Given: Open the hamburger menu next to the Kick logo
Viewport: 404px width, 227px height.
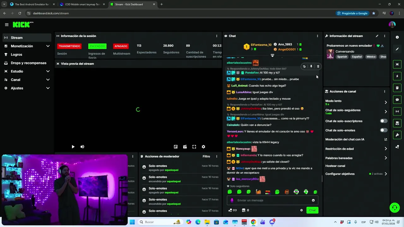Looking at the screenshot, I should tap(7, 25).
